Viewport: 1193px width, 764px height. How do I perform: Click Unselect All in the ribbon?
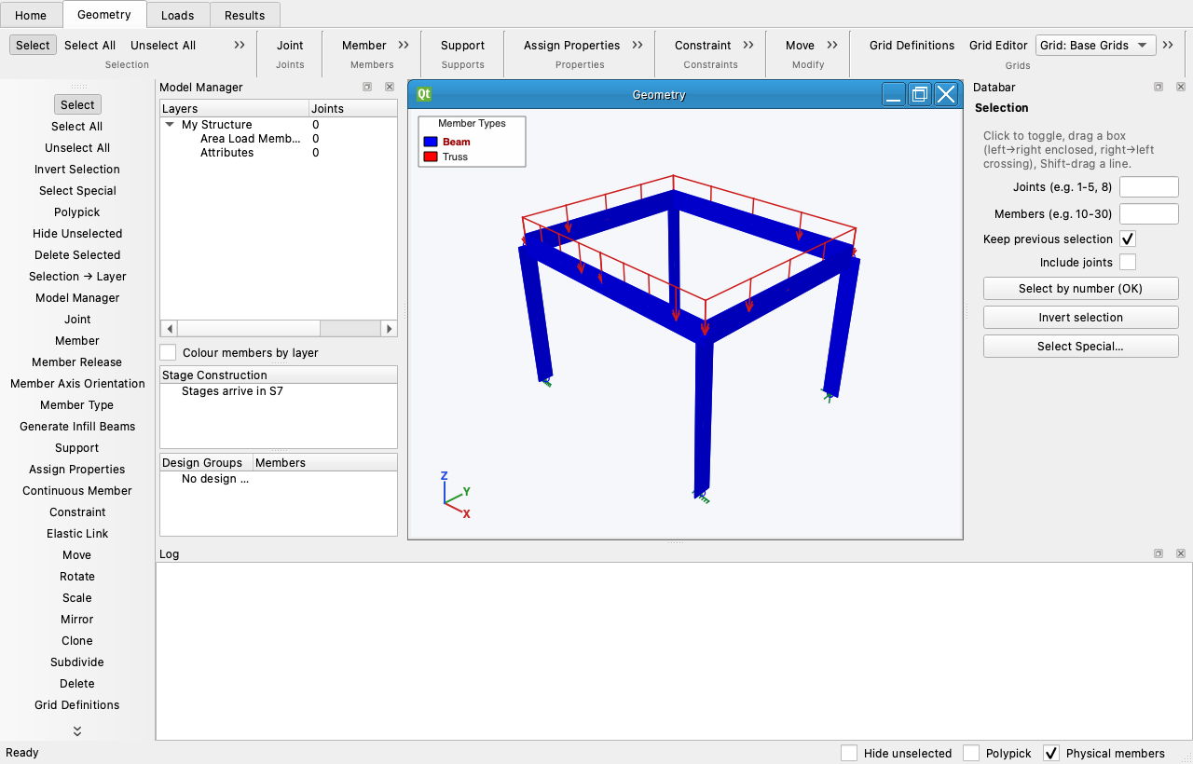tap(163, 45)
